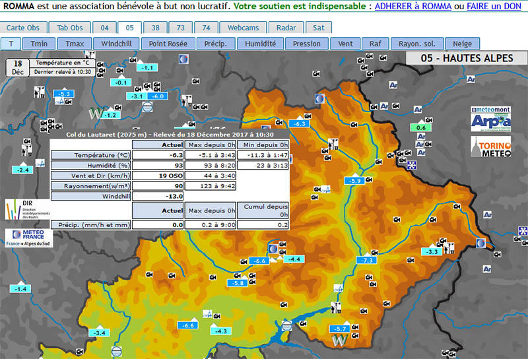This screenshot has height=359, width=528.
Task: Open the FAIRE un DON link
Action: [494, 6]
